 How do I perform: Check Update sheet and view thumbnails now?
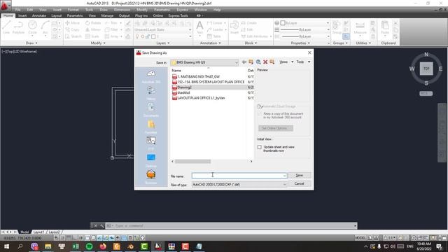point(260,147)
